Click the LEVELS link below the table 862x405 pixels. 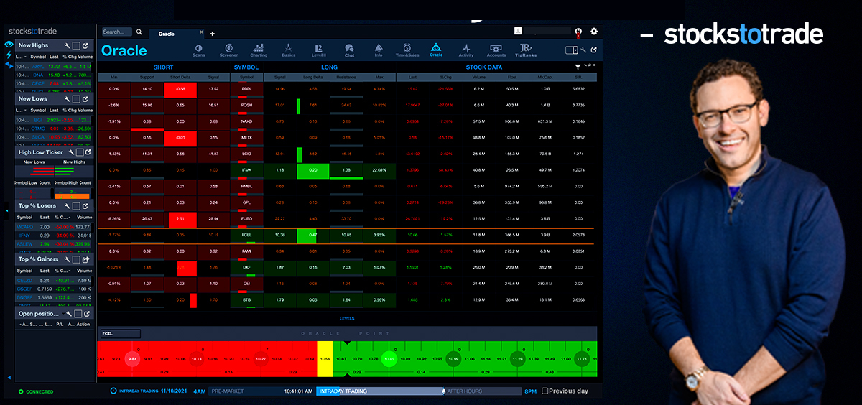347,318
